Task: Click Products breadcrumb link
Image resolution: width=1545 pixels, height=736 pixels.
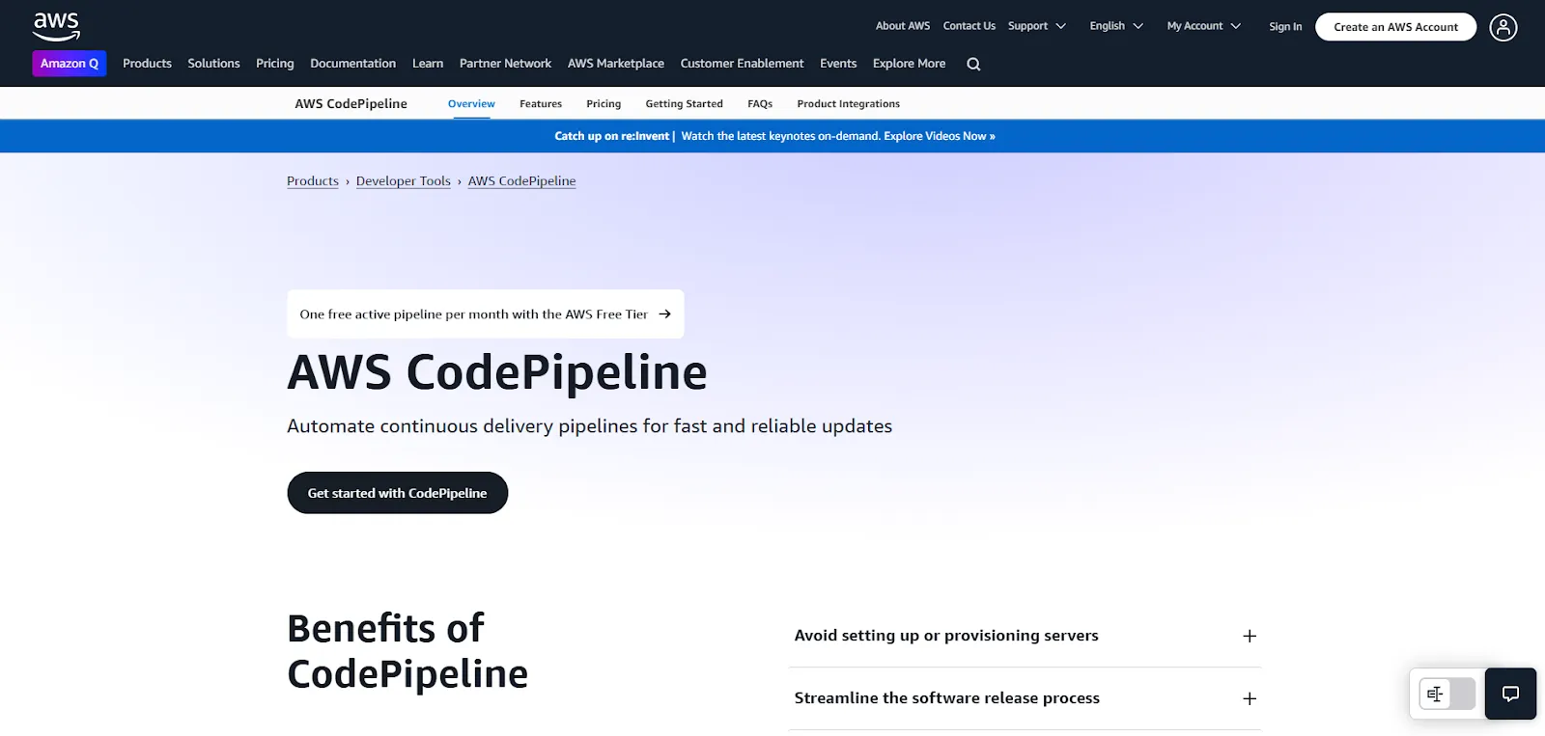Action: (313, 181)
